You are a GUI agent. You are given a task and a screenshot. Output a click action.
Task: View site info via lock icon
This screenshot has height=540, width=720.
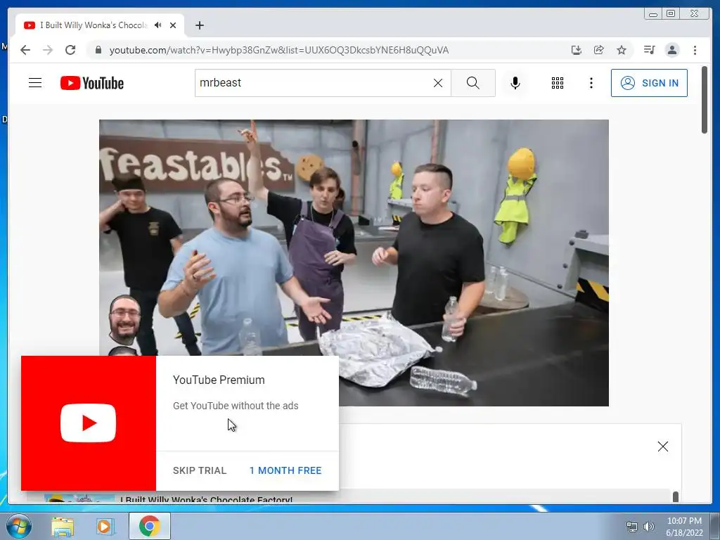pos(98,50)
